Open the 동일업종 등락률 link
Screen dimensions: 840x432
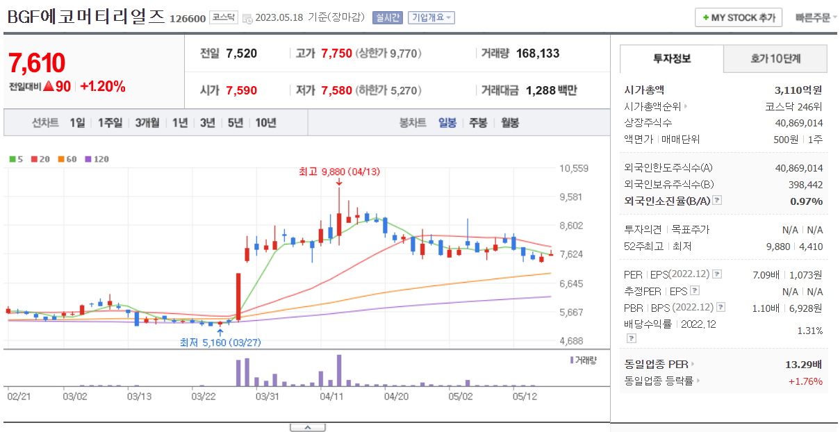[662, 381]
